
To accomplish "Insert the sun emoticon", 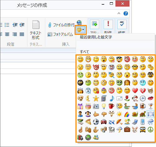I will pos(119,114).
